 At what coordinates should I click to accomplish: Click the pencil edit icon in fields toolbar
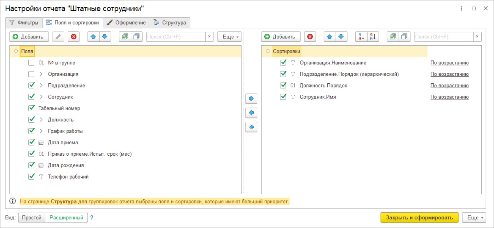58,37
